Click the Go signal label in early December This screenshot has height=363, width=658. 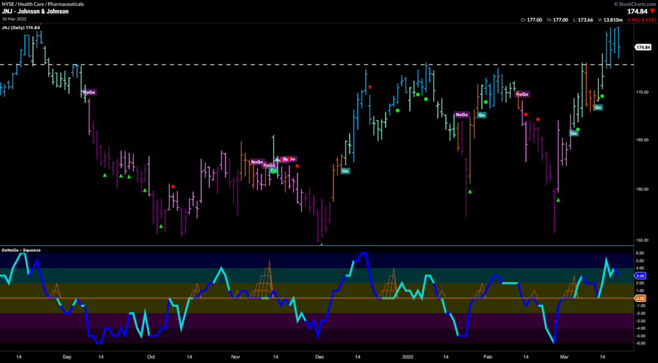click(345, 171)
